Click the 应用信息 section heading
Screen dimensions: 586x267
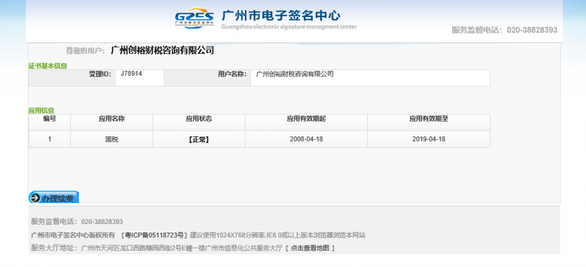[41, 109]
